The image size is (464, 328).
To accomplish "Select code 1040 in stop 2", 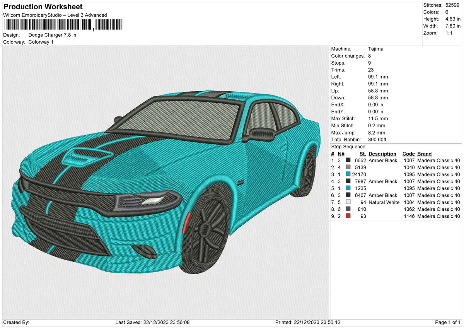I will [409, 167].
